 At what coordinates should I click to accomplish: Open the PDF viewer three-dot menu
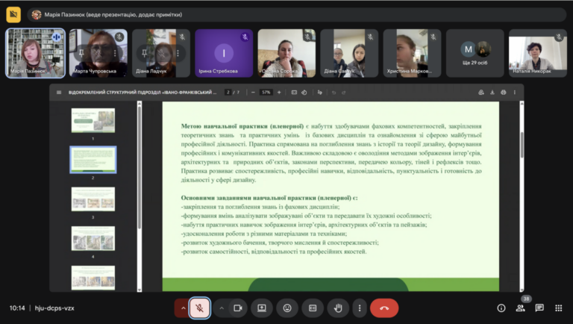tap(515, 93)
